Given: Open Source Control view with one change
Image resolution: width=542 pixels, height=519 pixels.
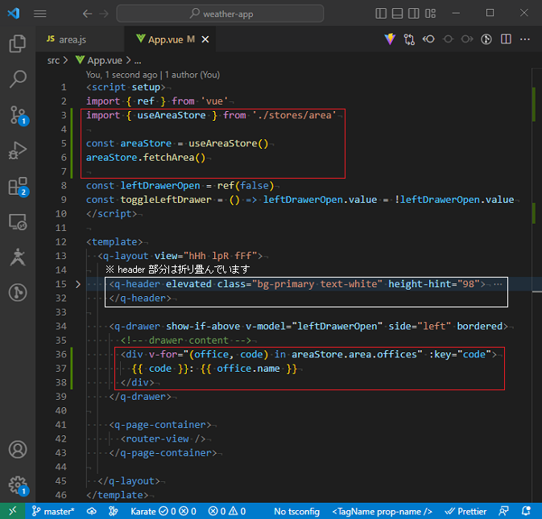Looking at the screenshot, I should (17, 115).
